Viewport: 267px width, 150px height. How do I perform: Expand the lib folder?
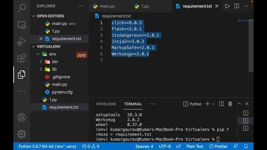[x=41, y=69]
